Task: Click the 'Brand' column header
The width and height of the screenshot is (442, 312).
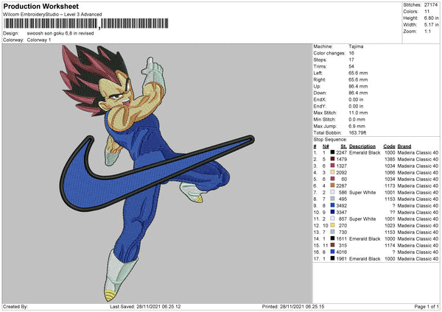Action: pos(404,146)
